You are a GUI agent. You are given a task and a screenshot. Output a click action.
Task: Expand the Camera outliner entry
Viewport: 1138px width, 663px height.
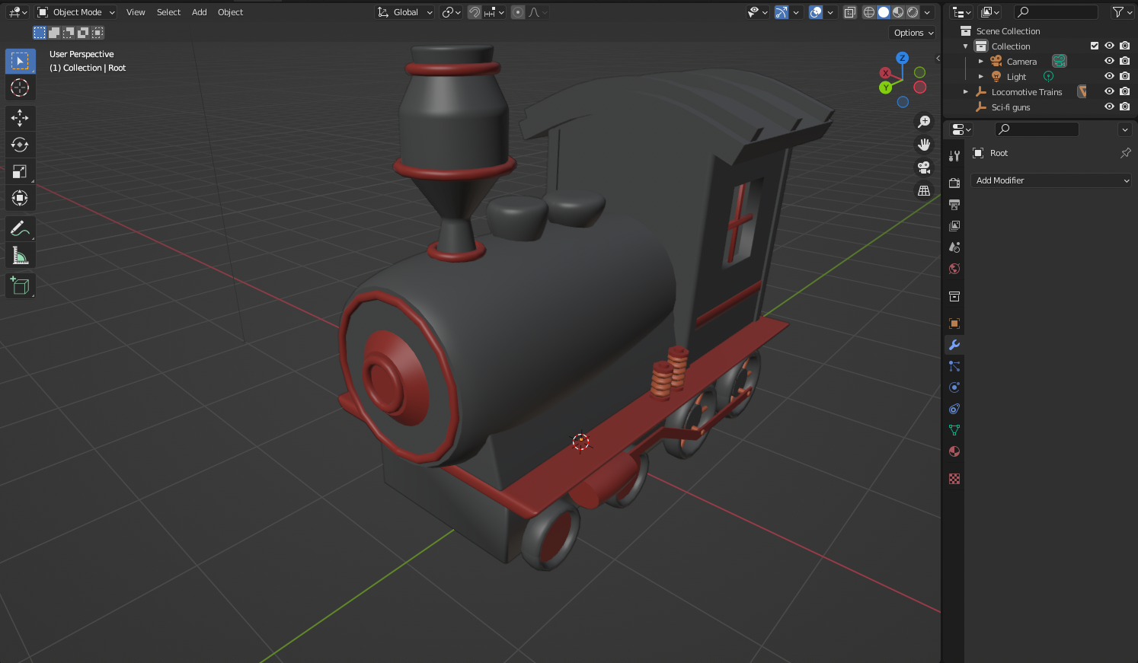click(981, 62)
